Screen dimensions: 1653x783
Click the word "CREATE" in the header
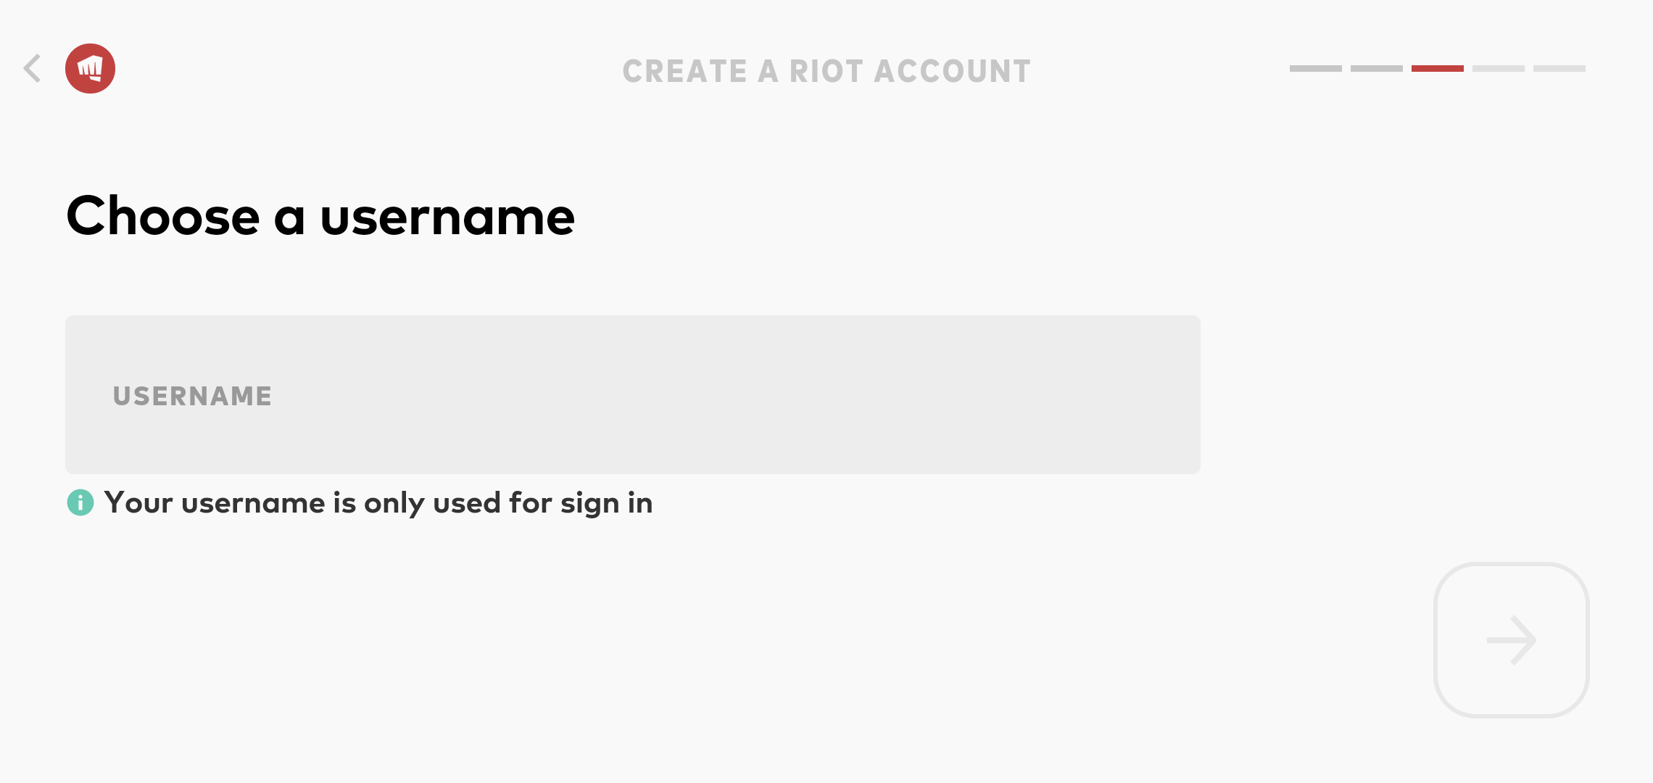(x=685, y=71)
